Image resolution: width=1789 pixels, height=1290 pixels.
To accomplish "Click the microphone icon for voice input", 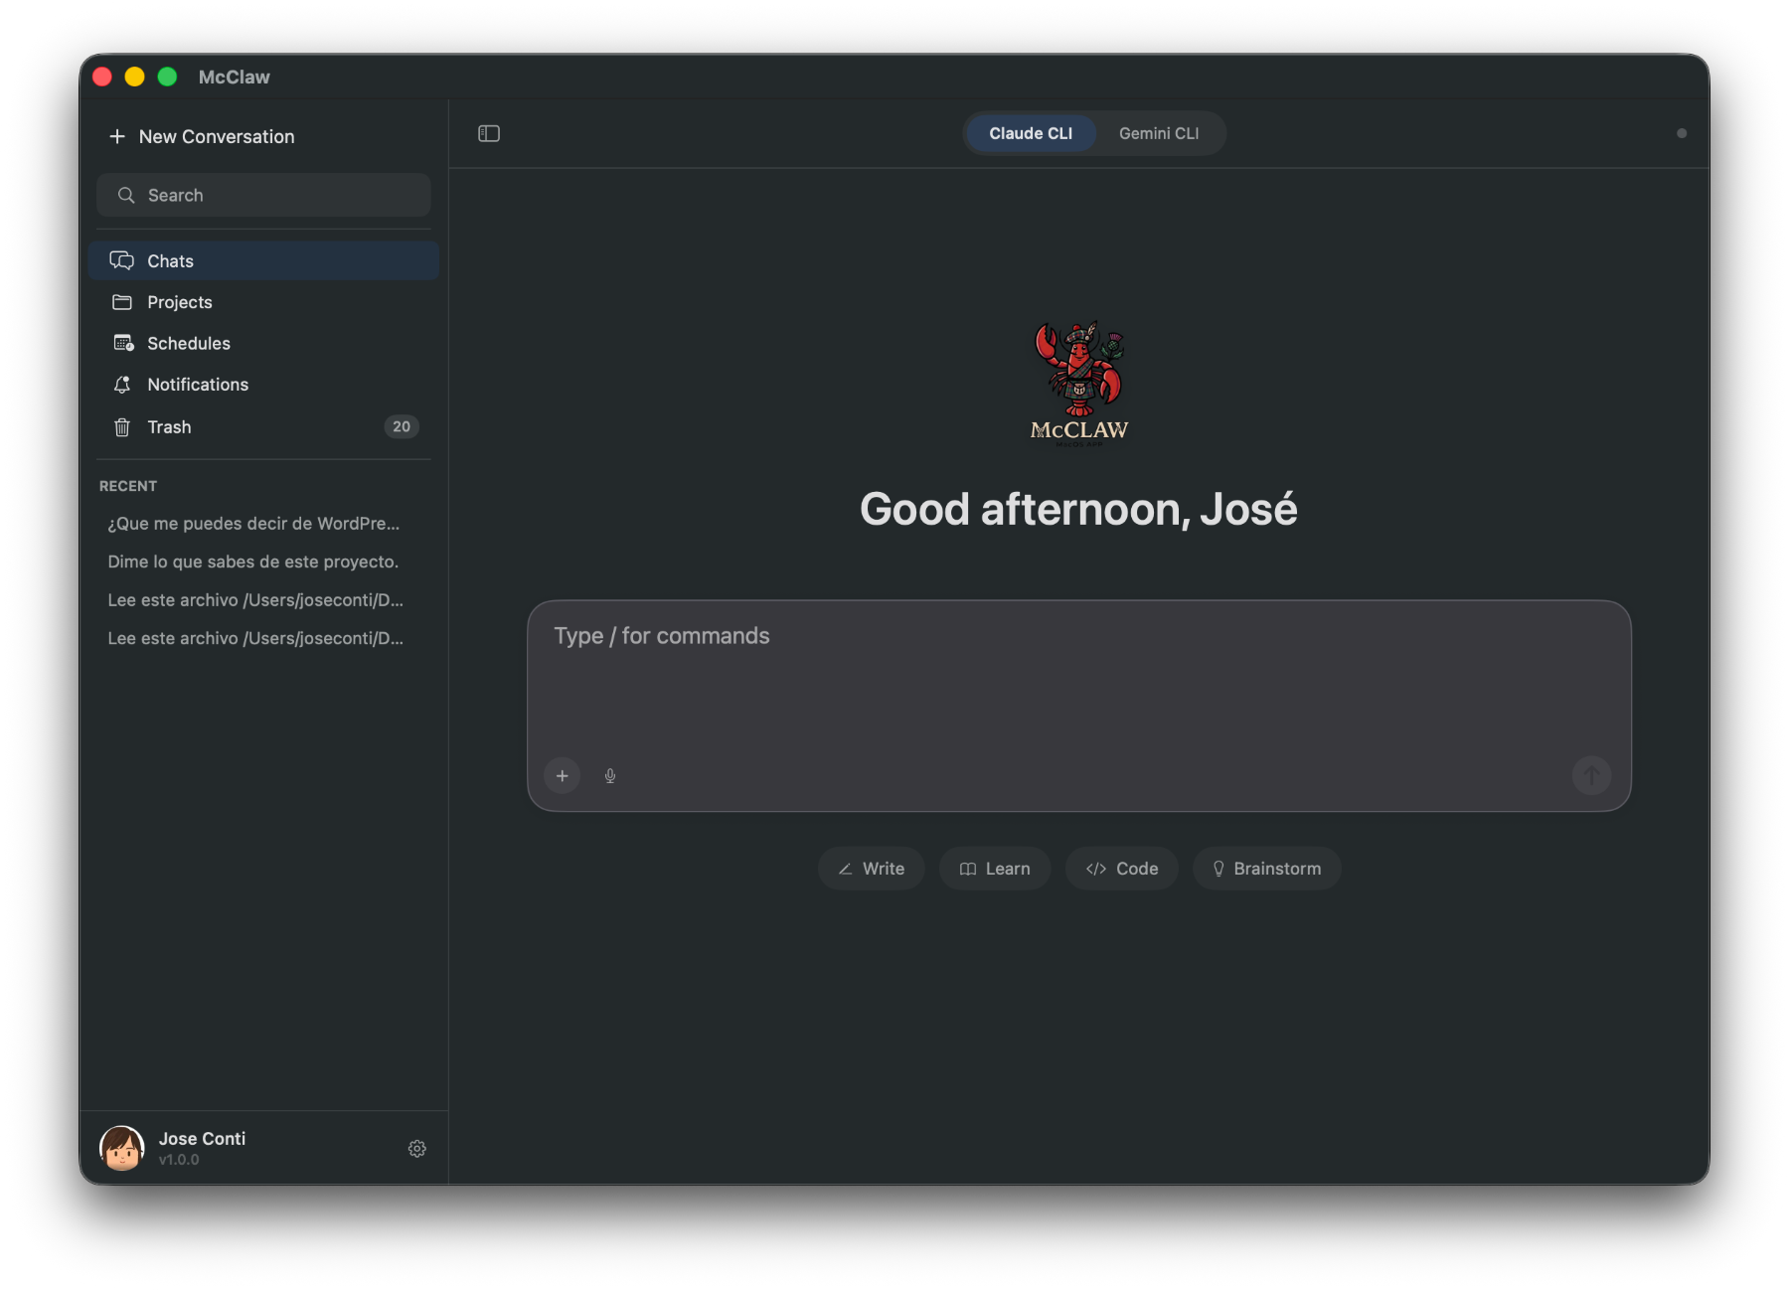I will click(609, 776).
